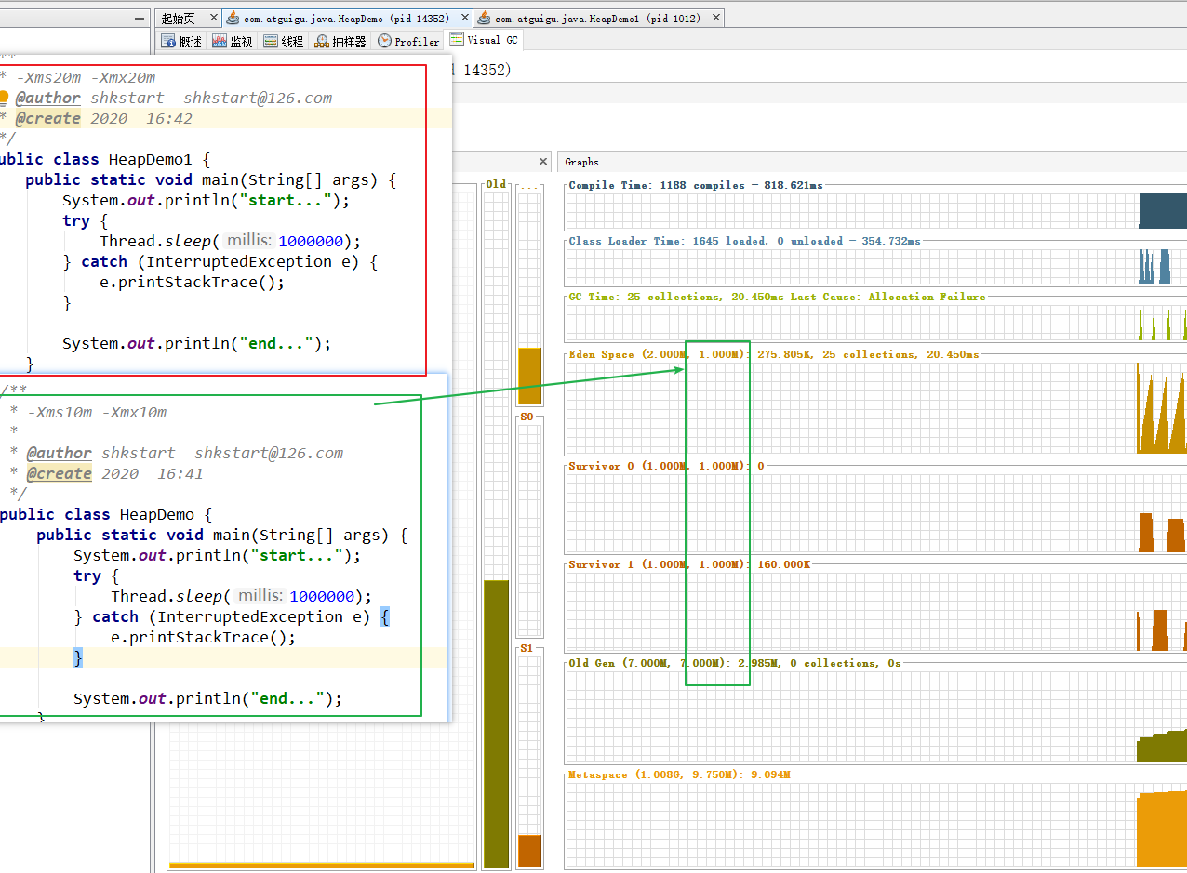Viewport: 1187px width, 873px height.
Task: Select the Visual GC tab
Action: (x=484, y=40)
